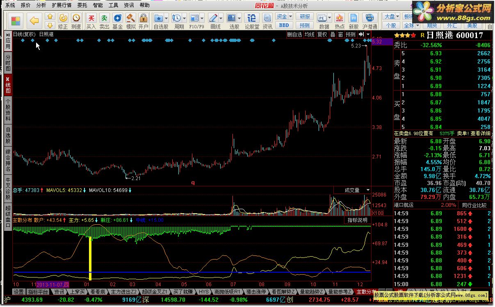495x307 pixels.
Task: Toggle the 叠 overlay option
Action: pos(333,34)
